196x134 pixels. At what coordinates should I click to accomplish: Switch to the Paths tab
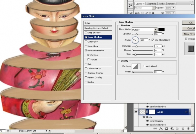[162, 4]
